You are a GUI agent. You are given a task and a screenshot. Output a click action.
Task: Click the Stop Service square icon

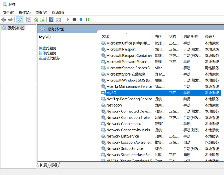(74, 19)
